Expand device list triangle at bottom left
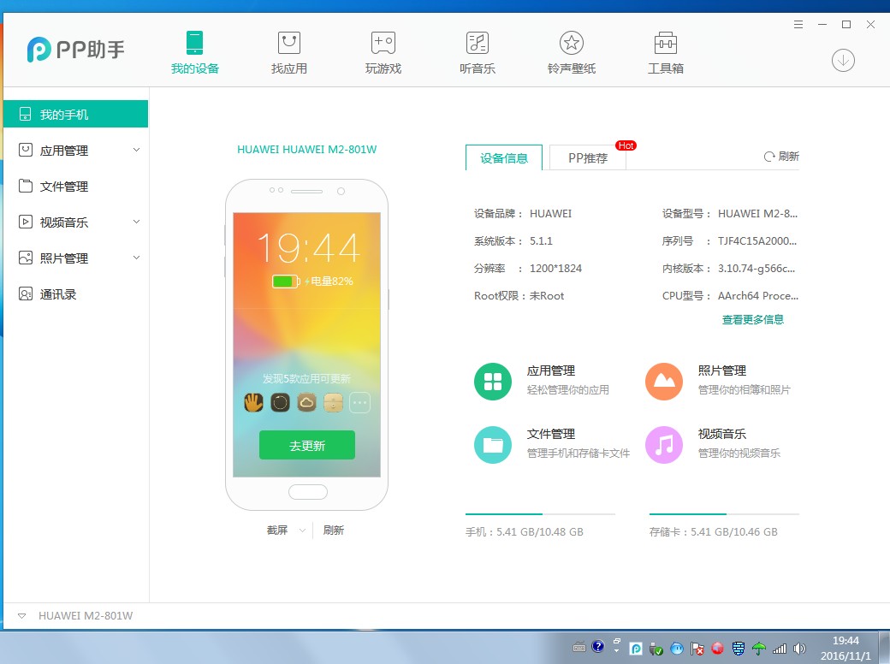Image resolution: width=890 pixels, height=664 pixels. [21, 616]
